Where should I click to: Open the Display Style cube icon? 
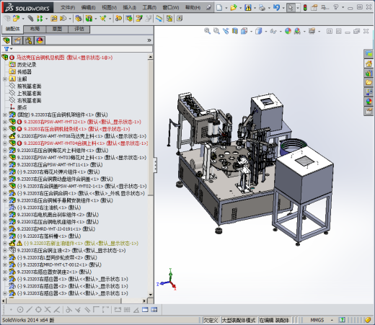[259, 31]
